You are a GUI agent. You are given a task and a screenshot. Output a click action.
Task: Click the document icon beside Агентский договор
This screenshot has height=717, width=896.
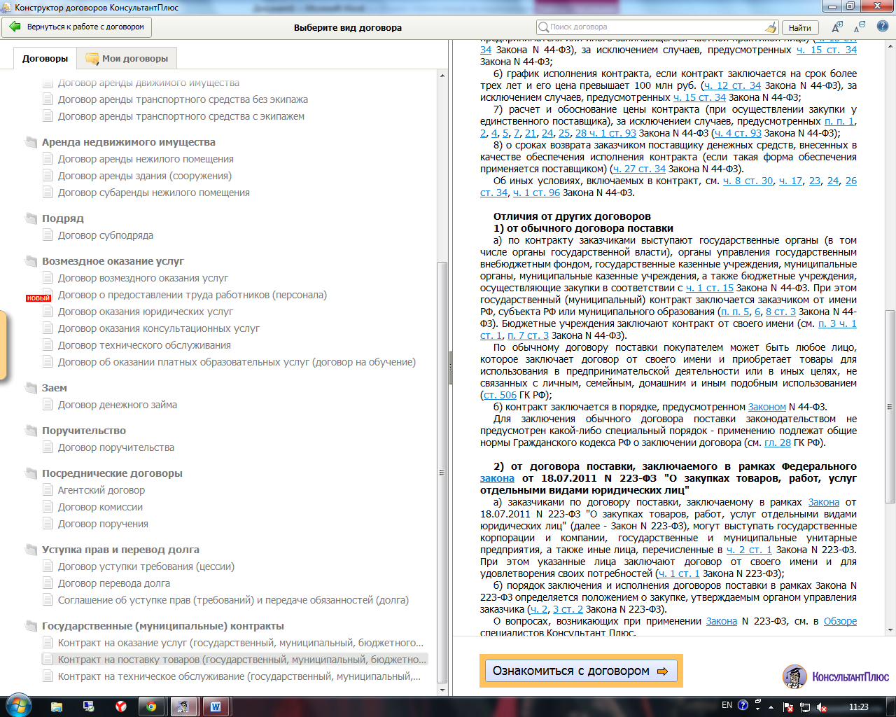click(x=48, y=489)
